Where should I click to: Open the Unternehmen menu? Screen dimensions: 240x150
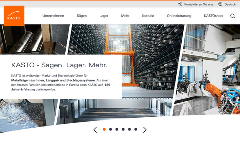[x=53, y=16]
